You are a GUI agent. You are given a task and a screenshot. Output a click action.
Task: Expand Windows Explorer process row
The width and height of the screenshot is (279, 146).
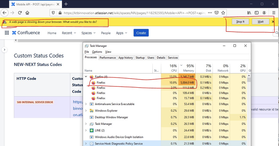tap(86, 111)
